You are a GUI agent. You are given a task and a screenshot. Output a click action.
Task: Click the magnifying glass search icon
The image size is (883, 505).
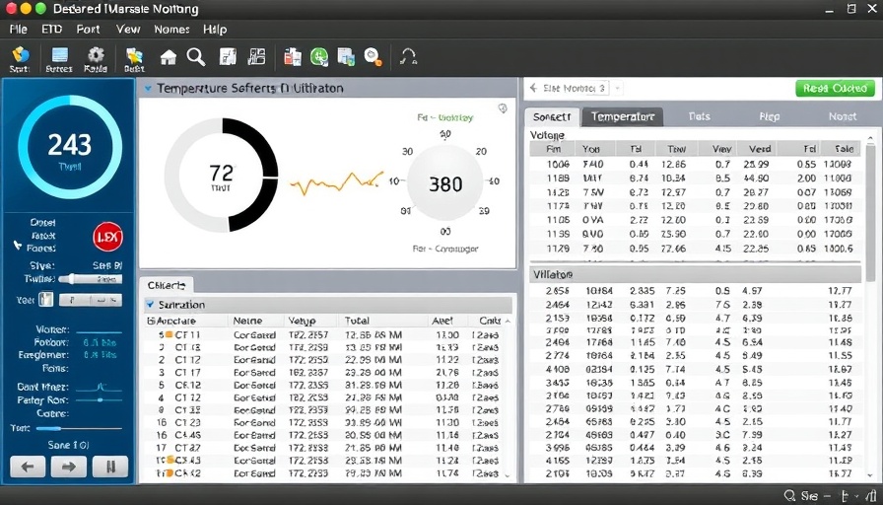pyautogui.click(x=196, y=57)
